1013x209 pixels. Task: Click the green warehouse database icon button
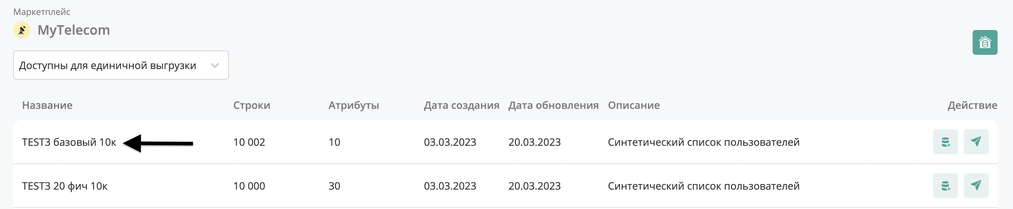(985, 42)
